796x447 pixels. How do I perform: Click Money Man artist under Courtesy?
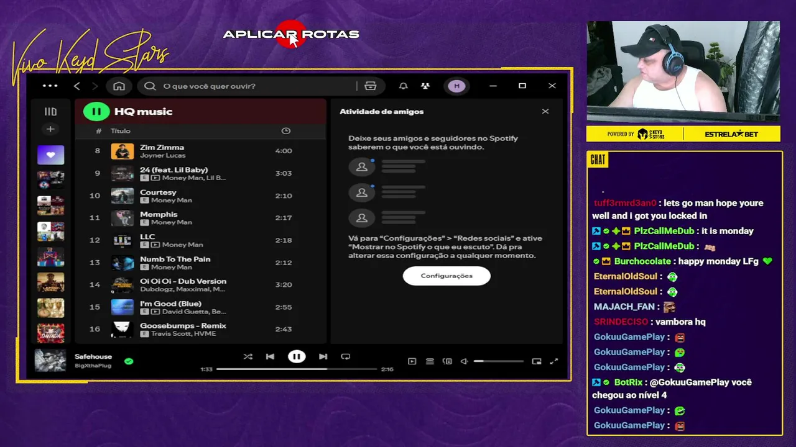click(x=171, y=201)
